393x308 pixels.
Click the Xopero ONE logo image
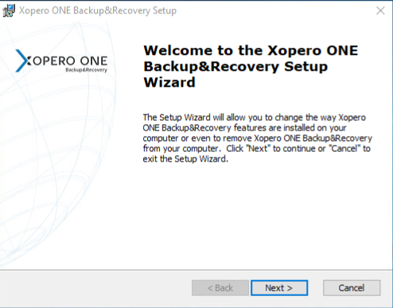point(61,61)
